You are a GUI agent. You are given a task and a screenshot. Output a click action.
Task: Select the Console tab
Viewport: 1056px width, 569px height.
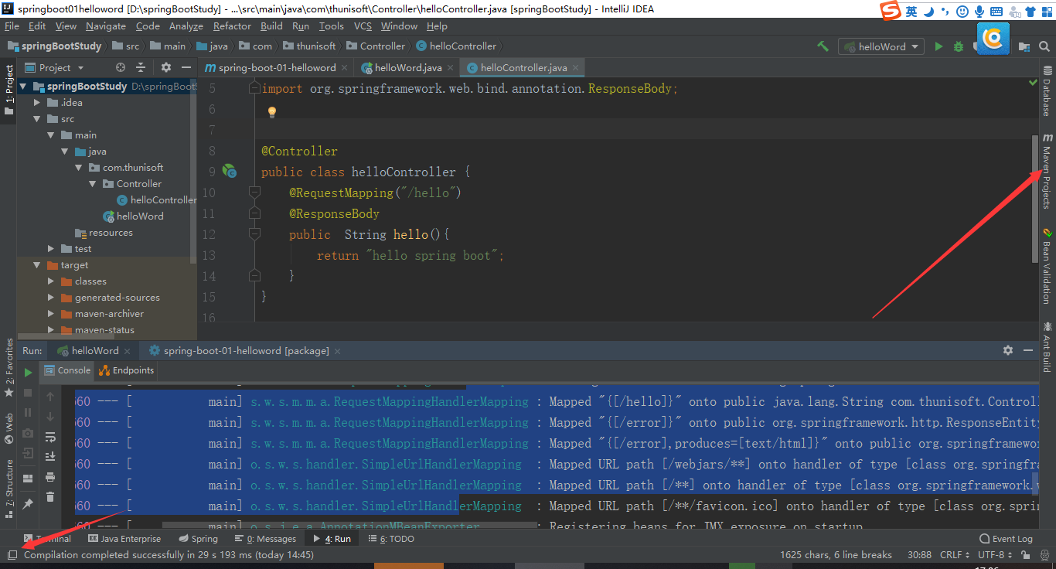point(67,370)
